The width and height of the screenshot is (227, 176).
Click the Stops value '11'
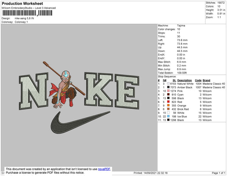click(x=179, y=33)
